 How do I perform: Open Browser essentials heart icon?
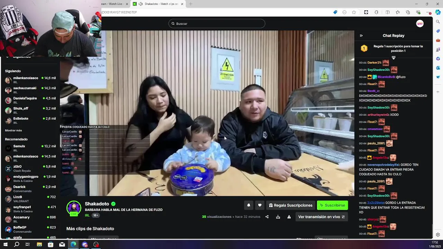(x=418, y=12)
